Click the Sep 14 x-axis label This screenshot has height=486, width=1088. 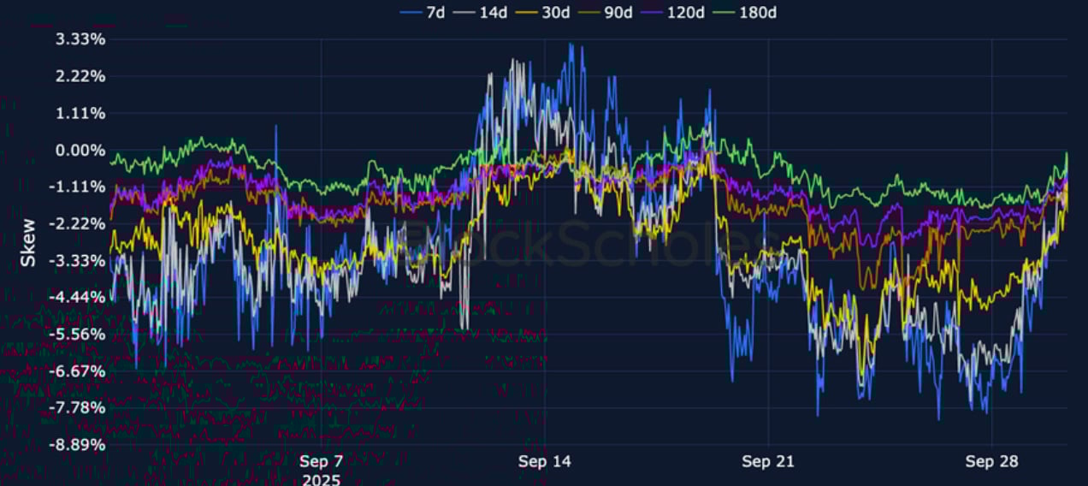pyautogui.click(x=545, y=462)
